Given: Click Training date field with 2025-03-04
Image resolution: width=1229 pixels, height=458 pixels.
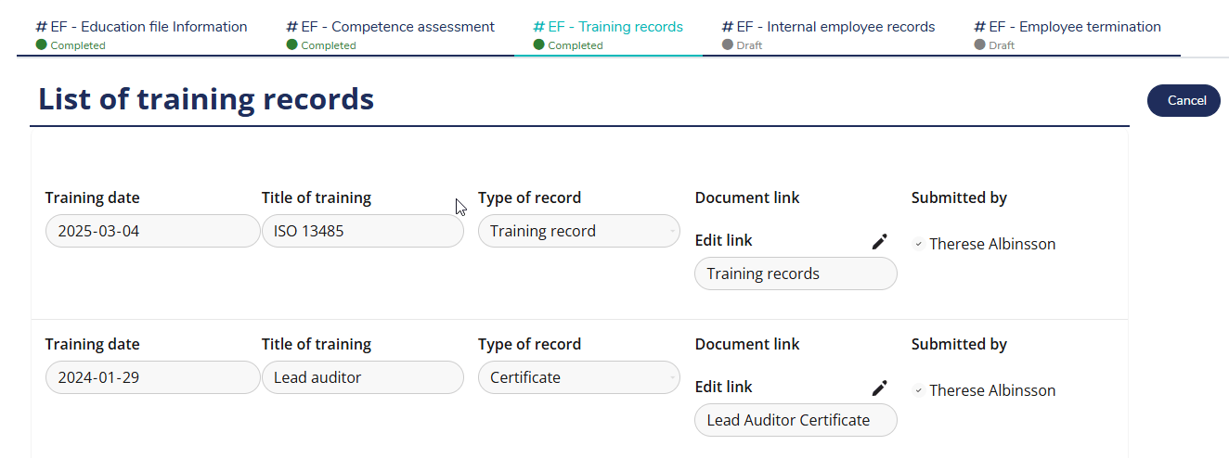Looking at the screenshot, I should pos(152,232).
